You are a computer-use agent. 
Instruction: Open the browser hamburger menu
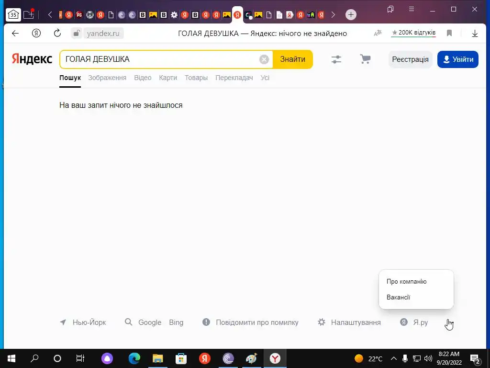point(412,9)
